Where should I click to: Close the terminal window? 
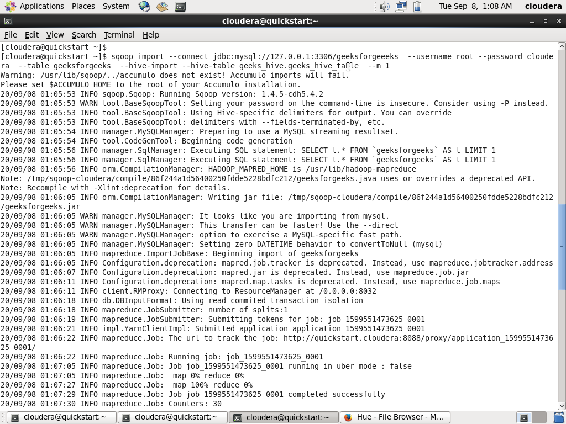[558, 22]
